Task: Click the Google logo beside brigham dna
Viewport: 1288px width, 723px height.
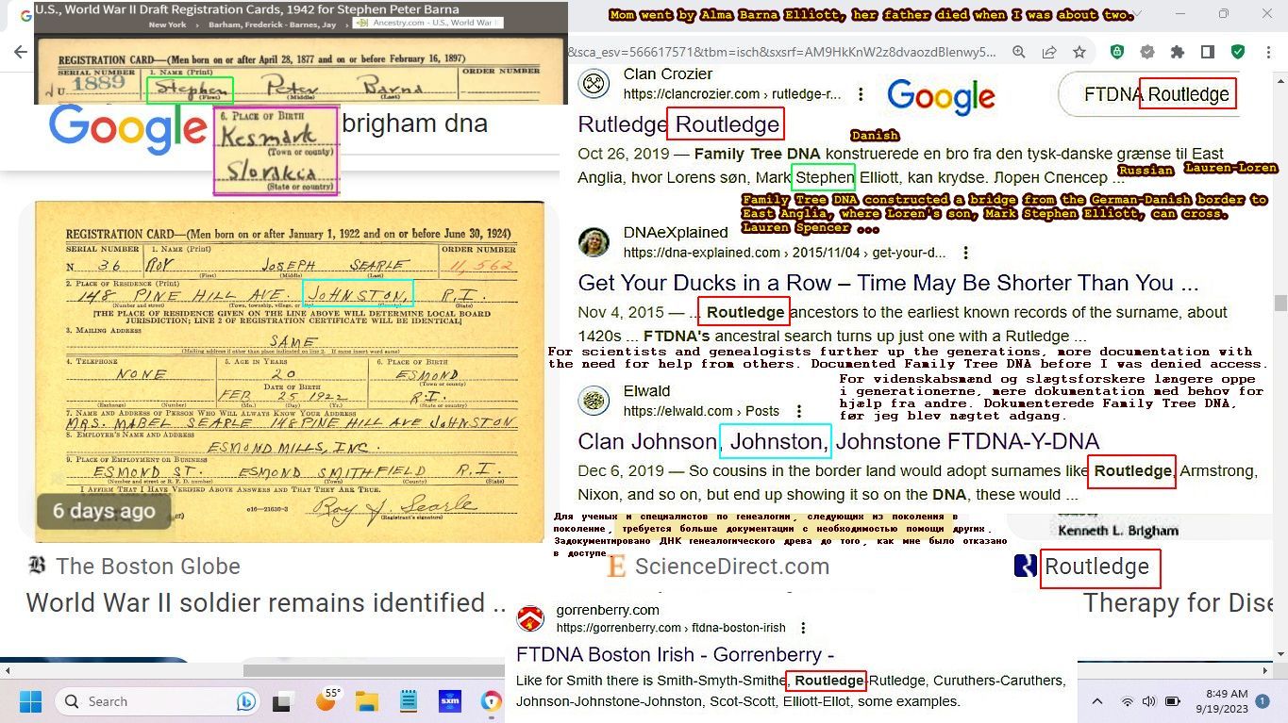Action: (x=127, y=129)
